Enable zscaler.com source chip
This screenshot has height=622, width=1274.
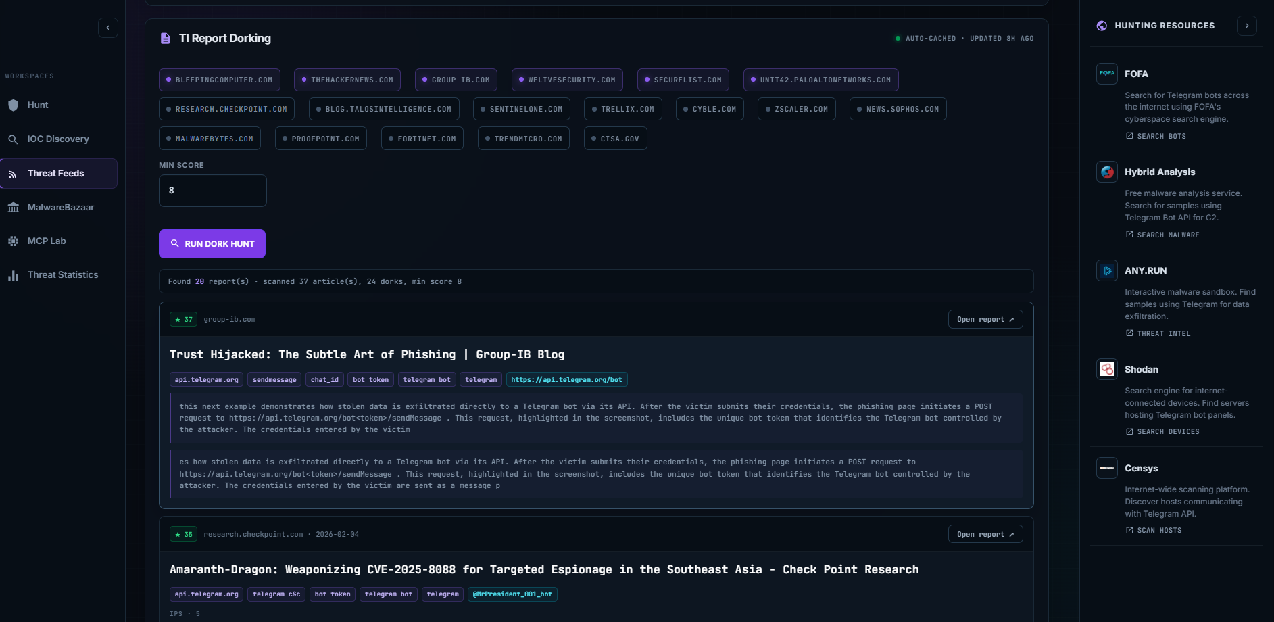coord(797,109)
